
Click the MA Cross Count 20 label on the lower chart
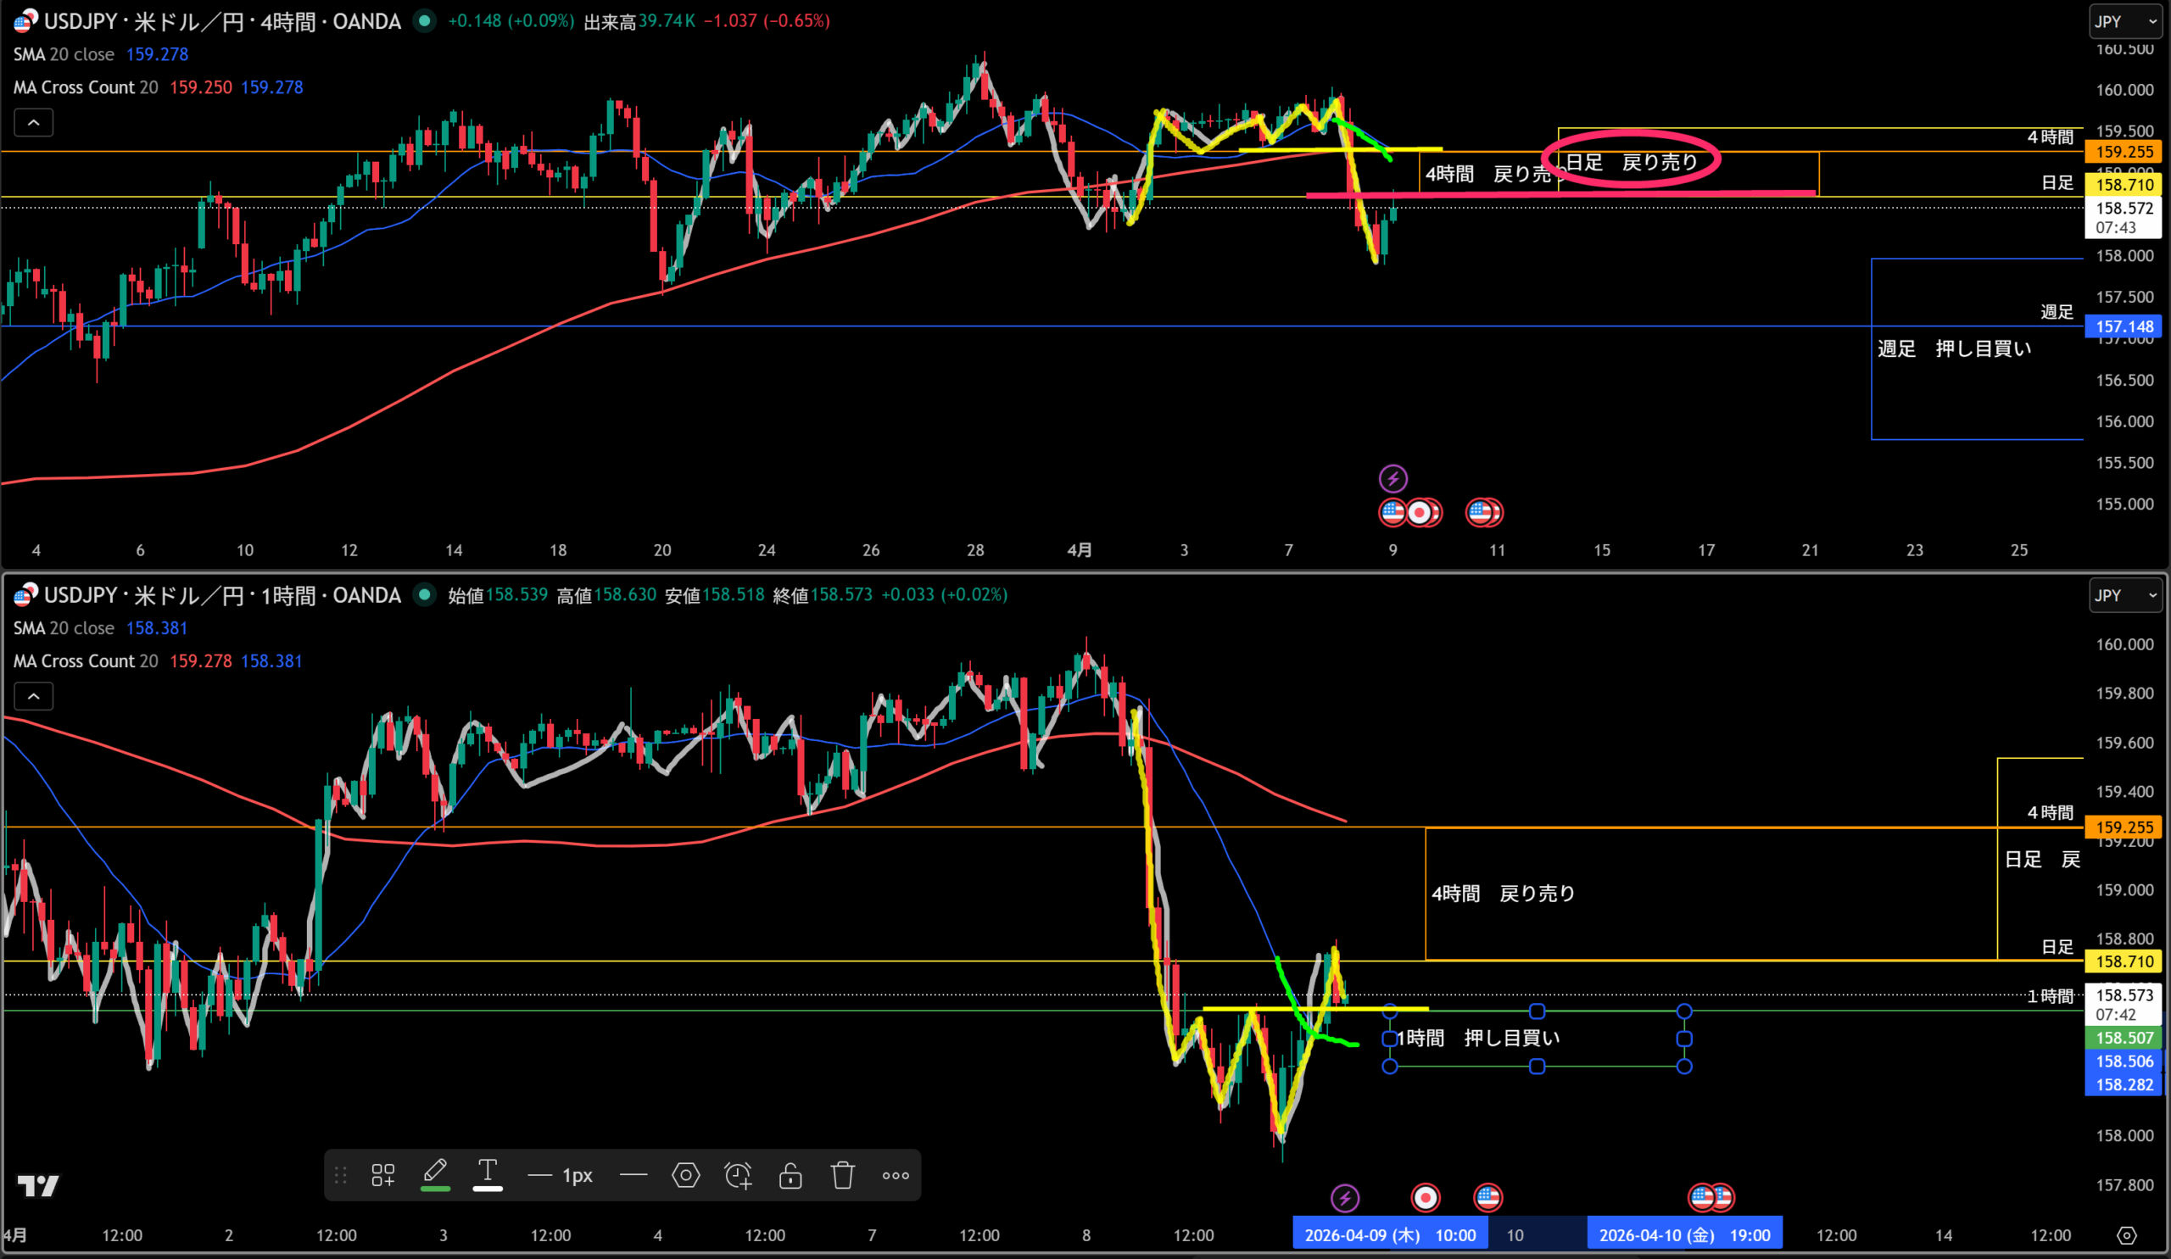click(86, 660)
